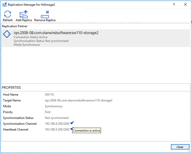Click the question mark help button
Image resolution: width=192 pixels, height=153 pixels.
point(174,5)
